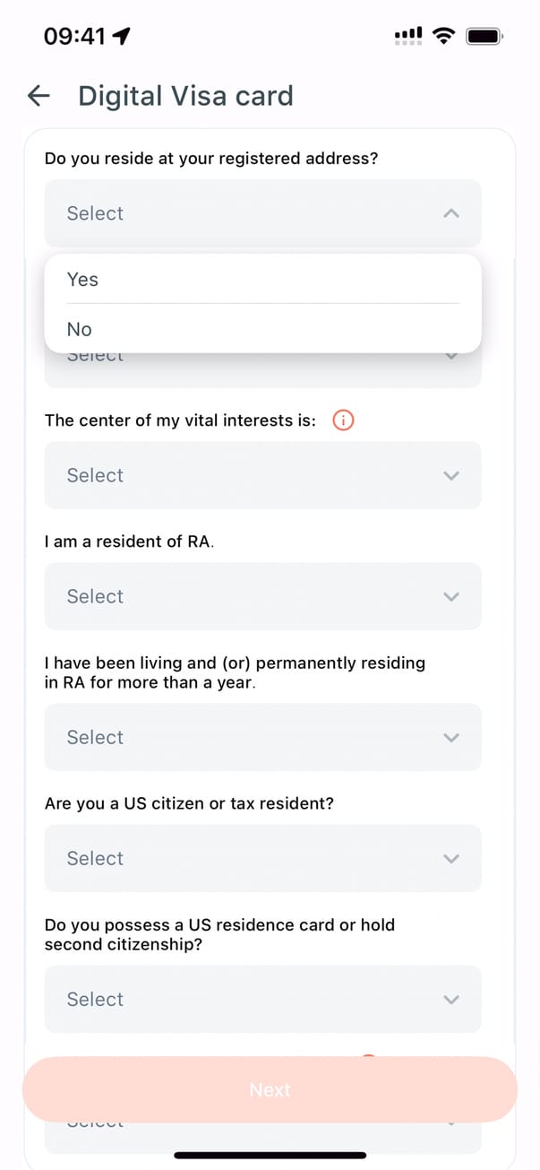Tap info icon beside vital interests

coord(343,420)
